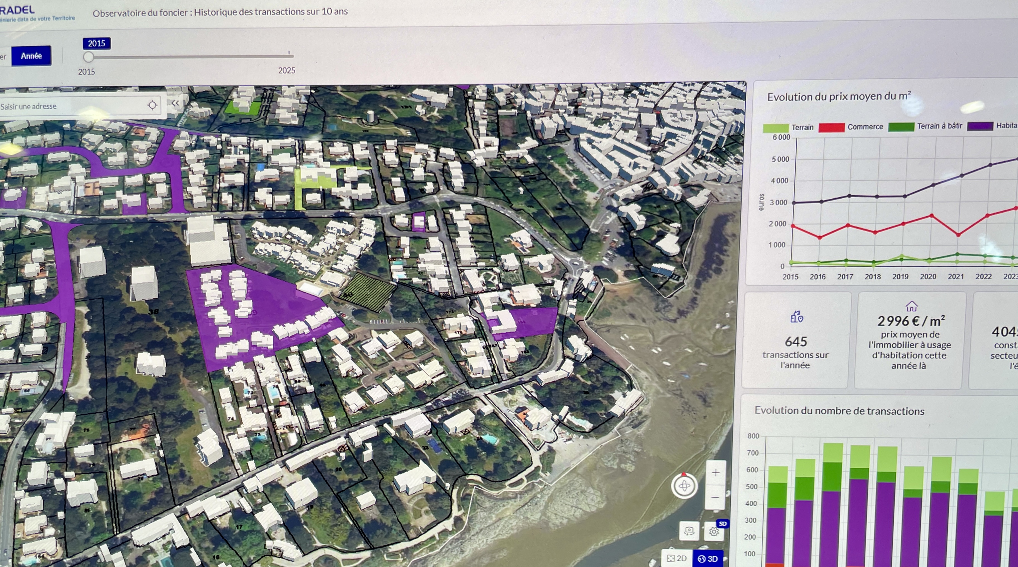Click 'Evolution du prix moyen du m²' title
The image size is (1018, 567).
click(x=839, y=96)
